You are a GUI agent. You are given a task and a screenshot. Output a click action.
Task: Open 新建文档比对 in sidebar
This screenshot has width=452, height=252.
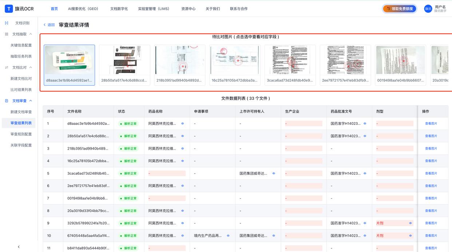tap(21, 78)
